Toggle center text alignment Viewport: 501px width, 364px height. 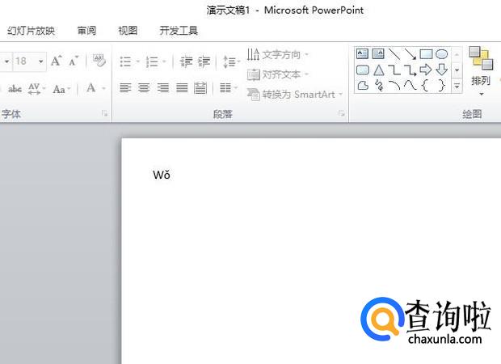[144, 88]
